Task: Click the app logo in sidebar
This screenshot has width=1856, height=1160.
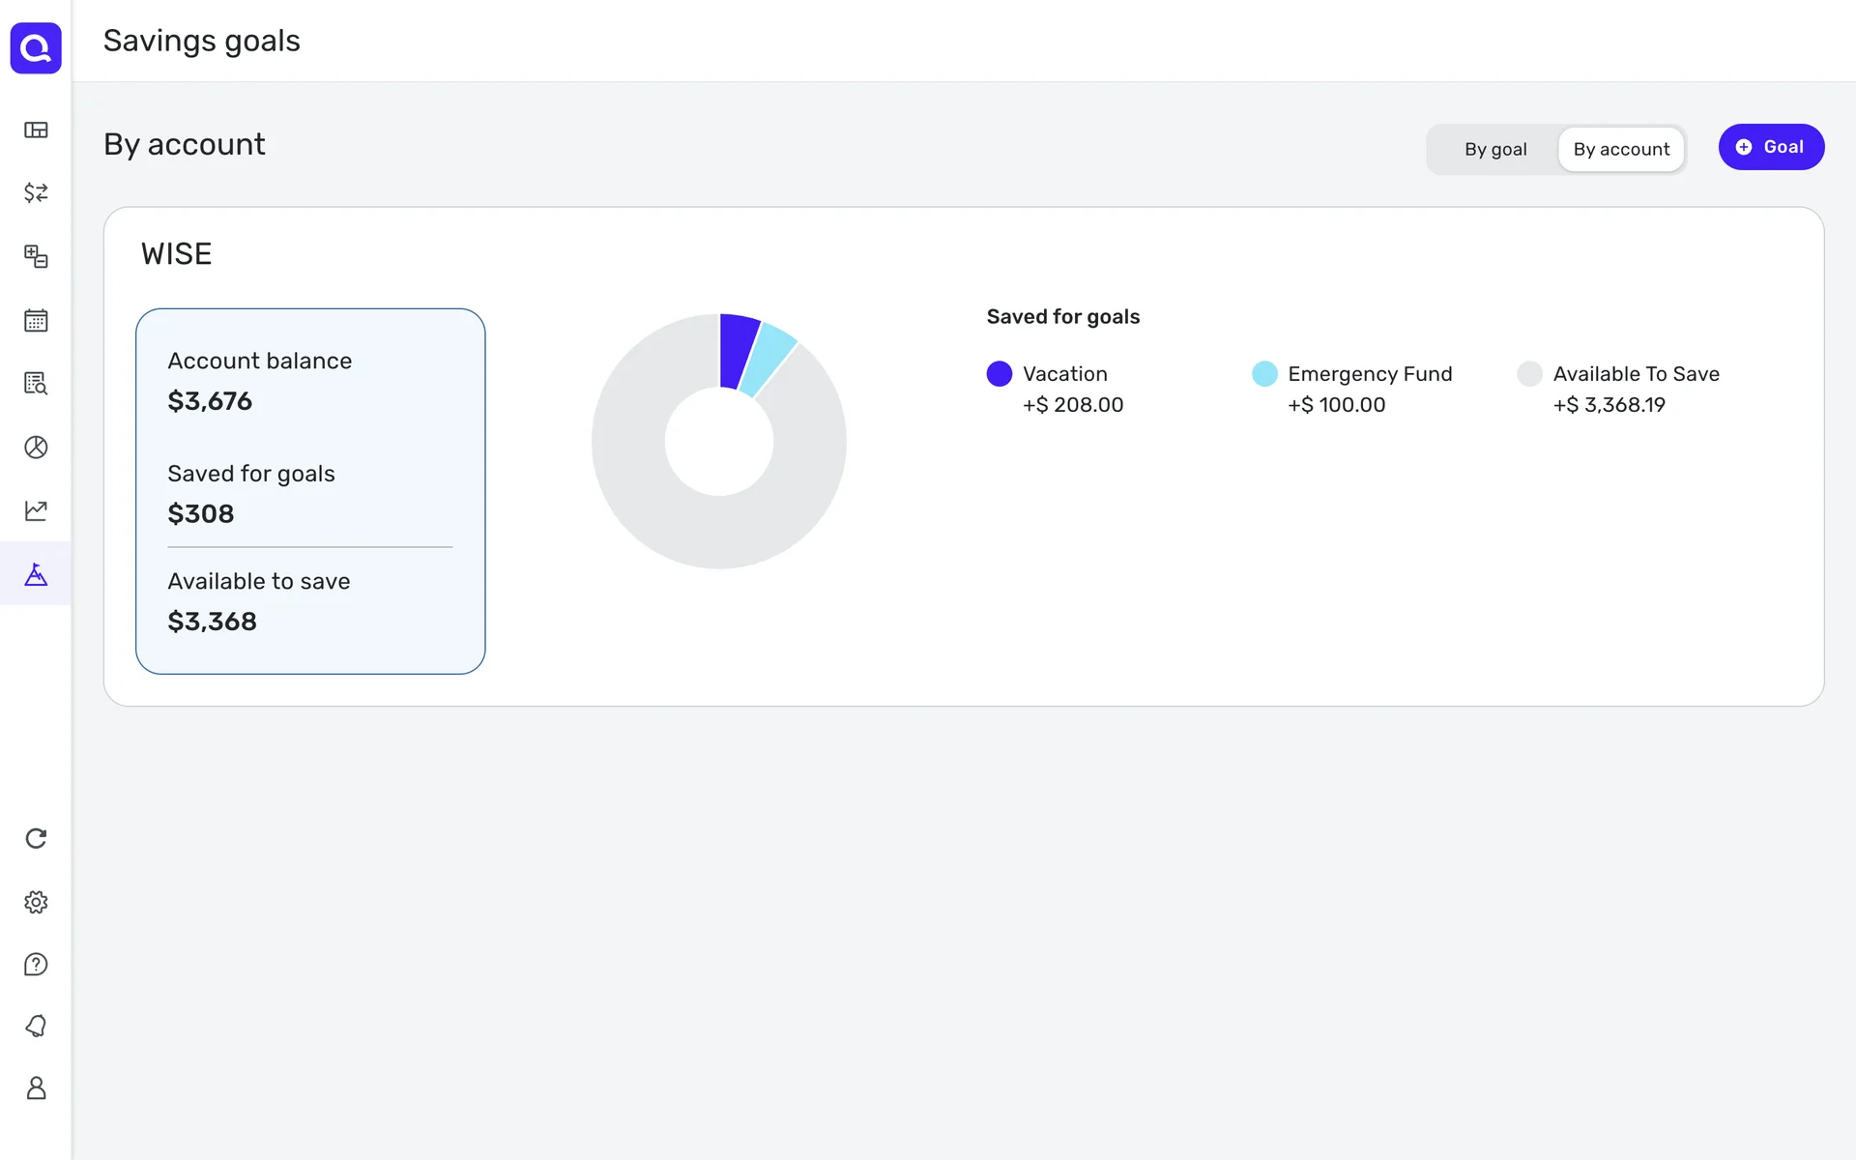Action: click(36, 47)
